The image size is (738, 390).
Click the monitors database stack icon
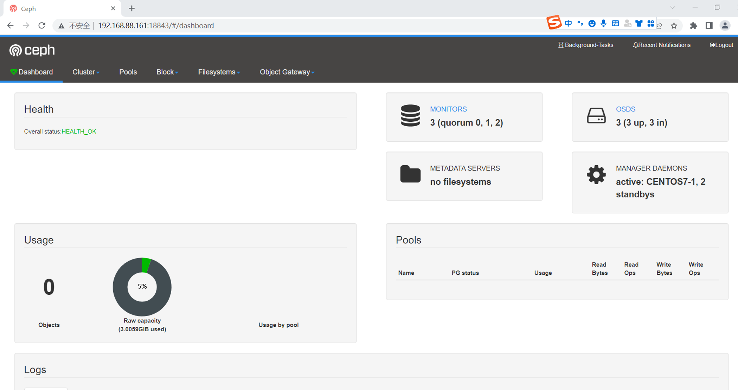point(410,115)
